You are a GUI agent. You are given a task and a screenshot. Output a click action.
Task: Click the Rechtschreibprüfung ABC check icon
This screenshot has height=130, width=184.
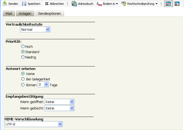tap(124, 4)
